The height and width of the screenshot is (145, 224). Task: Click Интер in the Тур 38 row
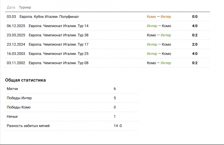pos(166,35)
